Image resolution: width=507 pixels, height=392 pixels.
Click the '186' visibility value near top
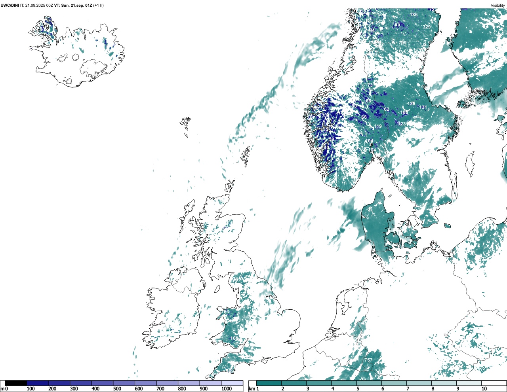414,15
